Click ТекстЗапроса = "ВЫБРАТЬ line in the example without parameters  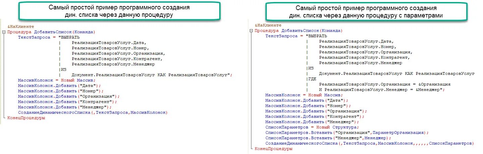(49, 37)
